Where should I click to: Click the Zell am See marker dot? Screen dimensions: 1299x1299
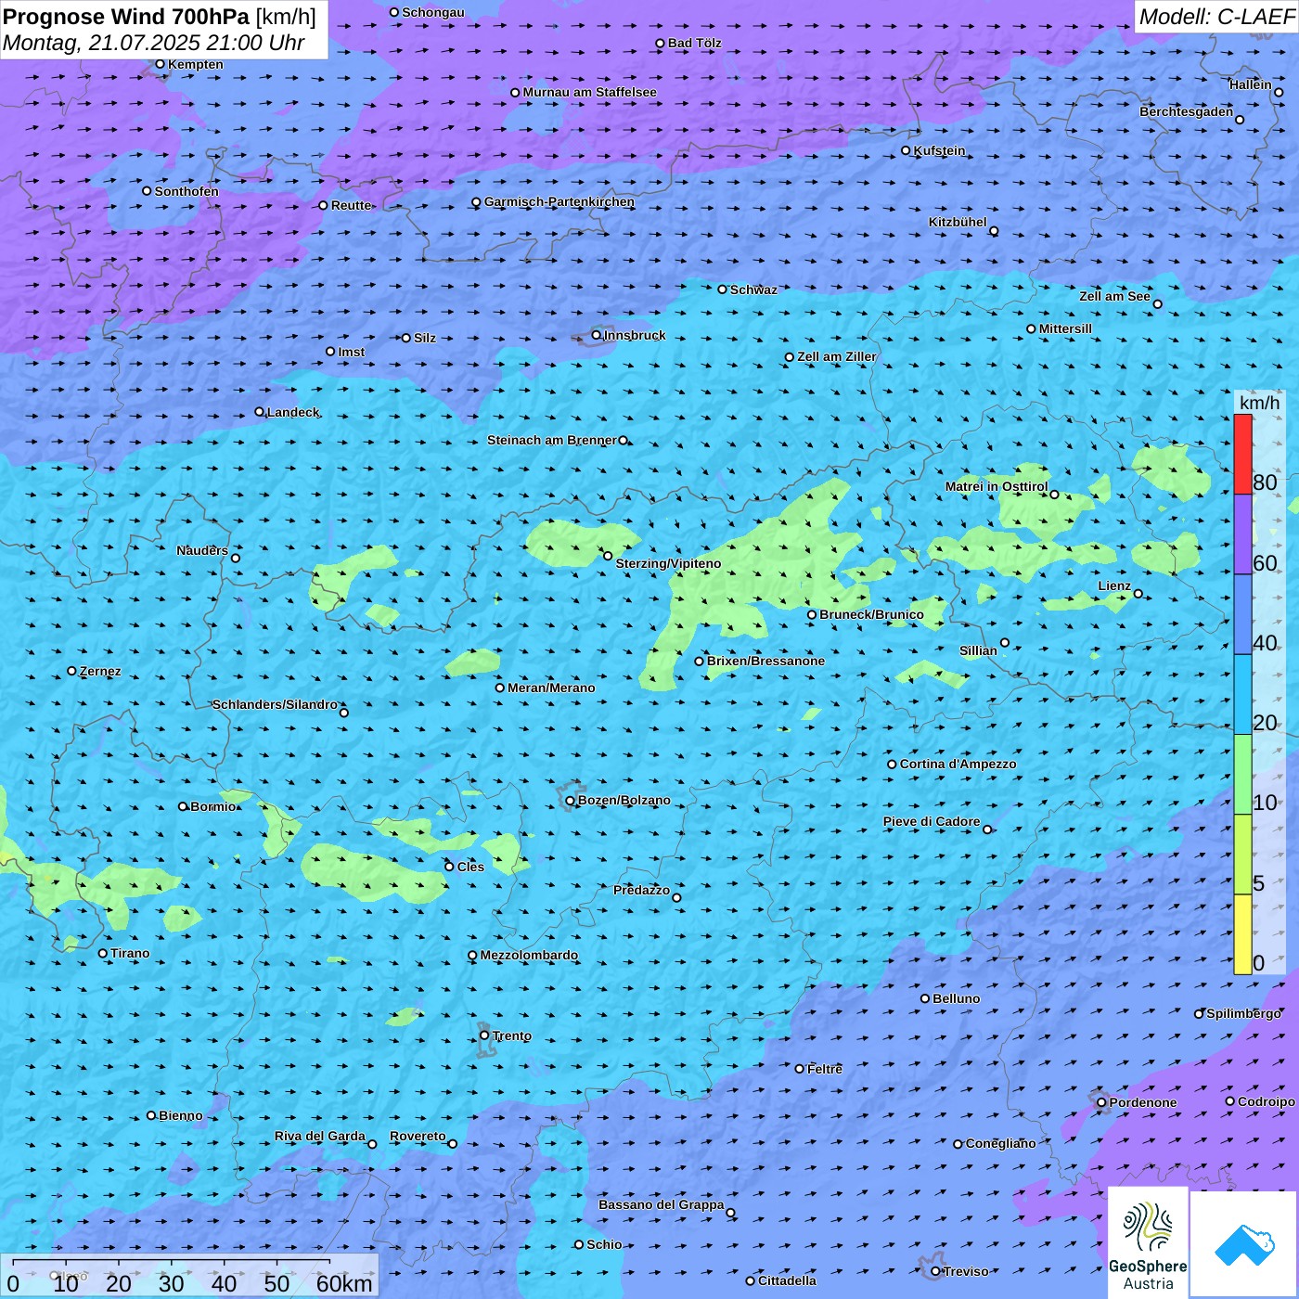[x=1157, y=303]
